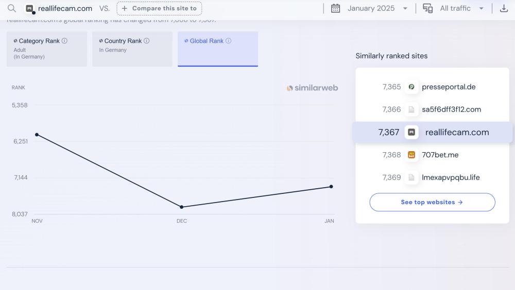Click the search magnifier icon

(11, 8)
